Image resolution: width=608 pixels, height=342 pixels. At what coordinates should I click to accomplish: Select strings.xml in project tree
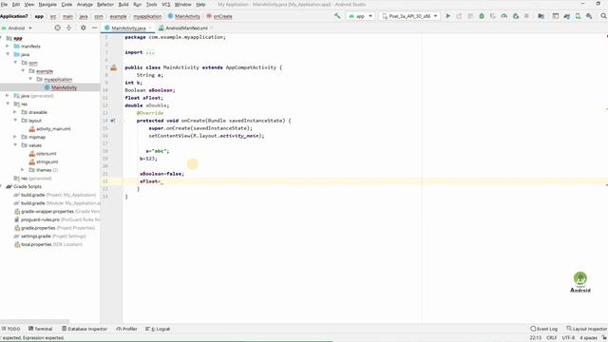[47, 161]
